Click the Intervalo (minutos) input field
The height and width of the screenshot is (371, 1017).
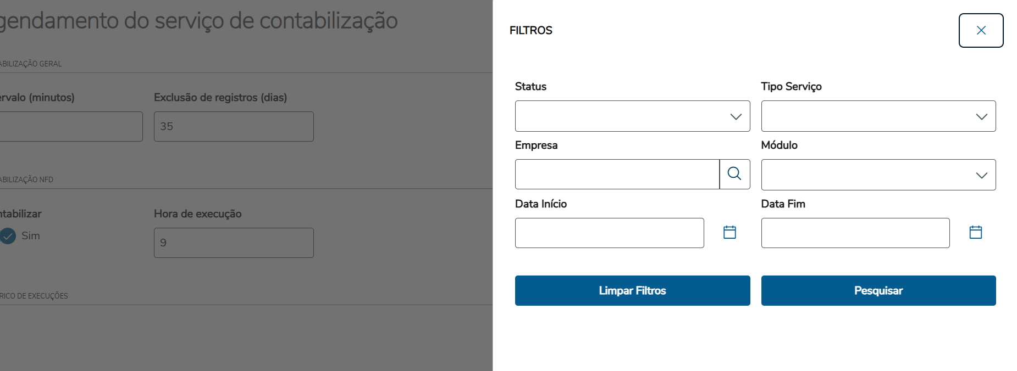coord(70,127)
